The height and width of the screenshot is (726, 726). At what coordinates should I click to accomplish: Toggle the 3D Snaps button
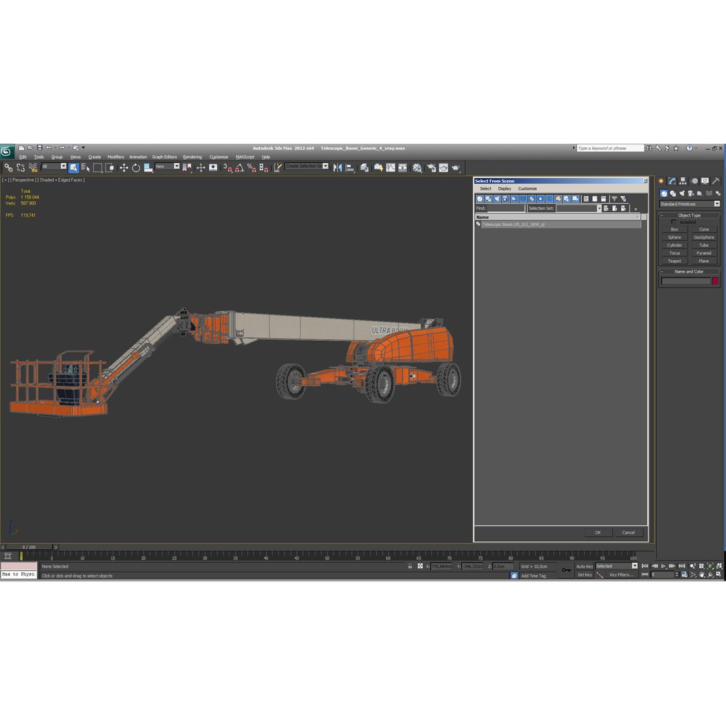[x=227, y=167]
